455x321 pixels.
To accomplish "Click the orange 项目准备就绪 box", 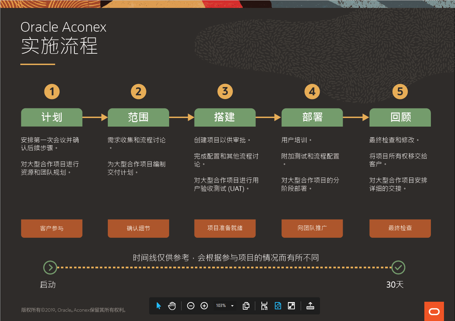I will coord(225,228).
